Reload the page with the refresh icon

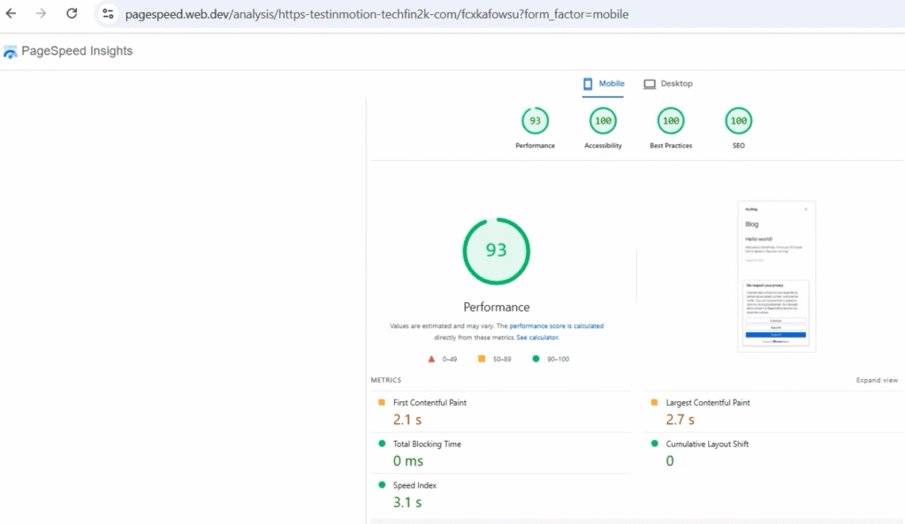point(72,13)
